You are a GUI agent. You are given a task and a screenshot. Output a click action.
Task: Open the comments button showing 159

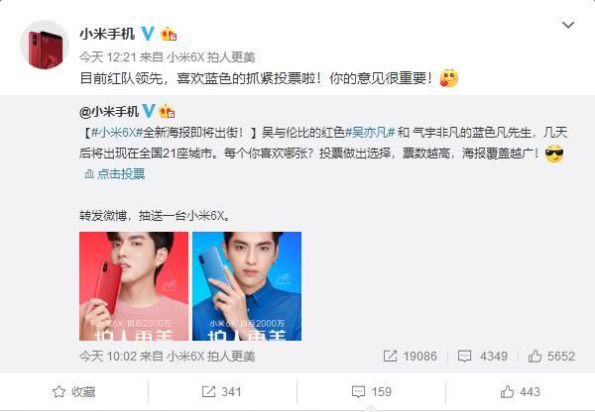coord(372,392)
